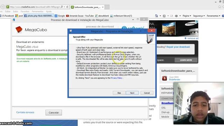Image resolution: width=224 pixels, height=126 pixels.
Task: Click the command bar Home page icon
Action: point(156,16)
